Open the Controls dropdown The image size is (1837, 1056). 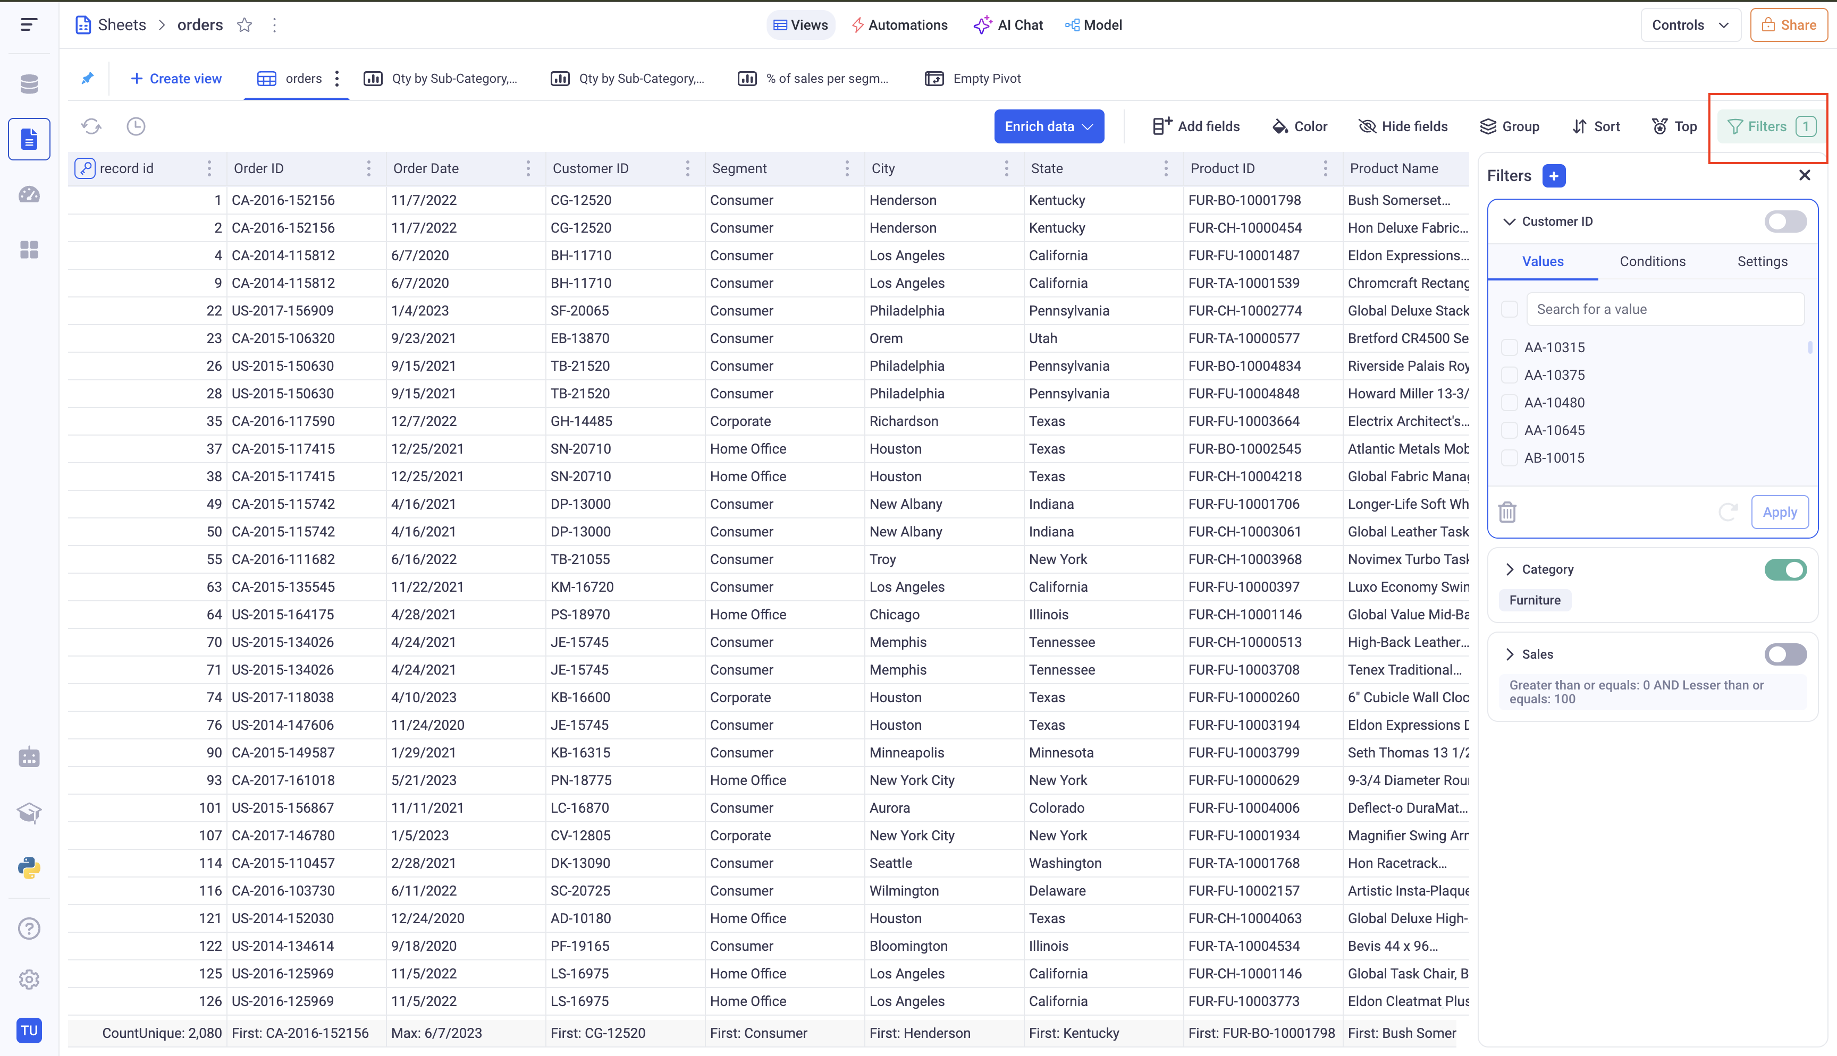pyautogui.click(x=1690, y=25)
